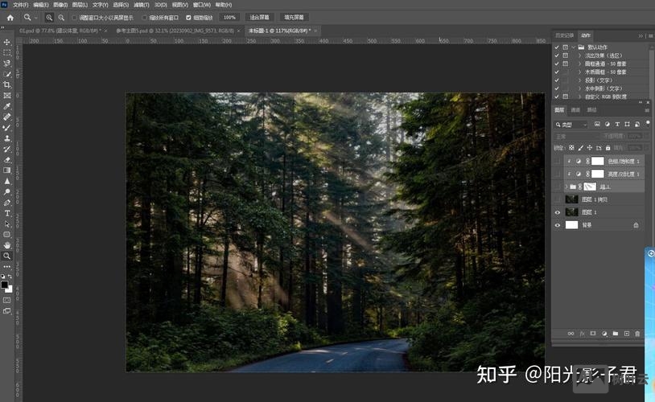The image size is (655, 402).
Task: Delete layer trash icon
Action: pos(637,334)
